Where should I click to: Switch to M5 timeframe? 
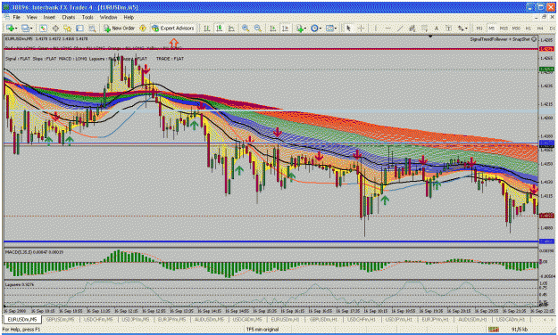[491, 28]
